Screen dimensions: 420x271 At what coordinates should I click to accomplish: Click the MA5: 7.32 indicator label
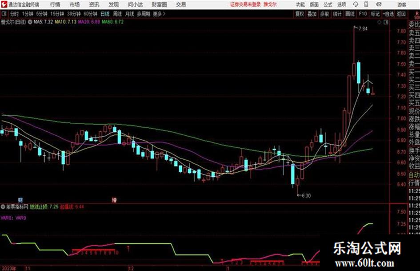(x=43, y=22)
